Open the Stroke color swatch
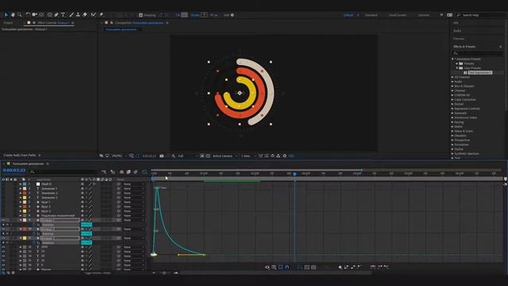Screen dimensions: 508x286 pos(204,15)
